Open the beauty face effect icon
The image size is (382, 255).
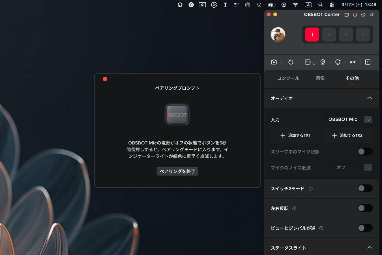tap(338, 62)
